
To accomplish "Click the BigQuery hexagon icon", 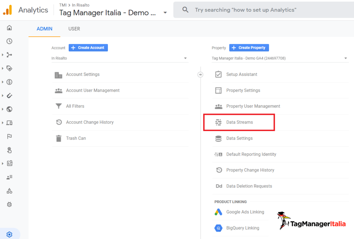I will (x=218, y=228).
